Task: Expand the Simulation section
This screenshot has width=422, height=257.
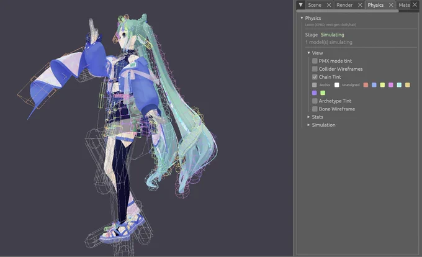Action: click(321, 125)
